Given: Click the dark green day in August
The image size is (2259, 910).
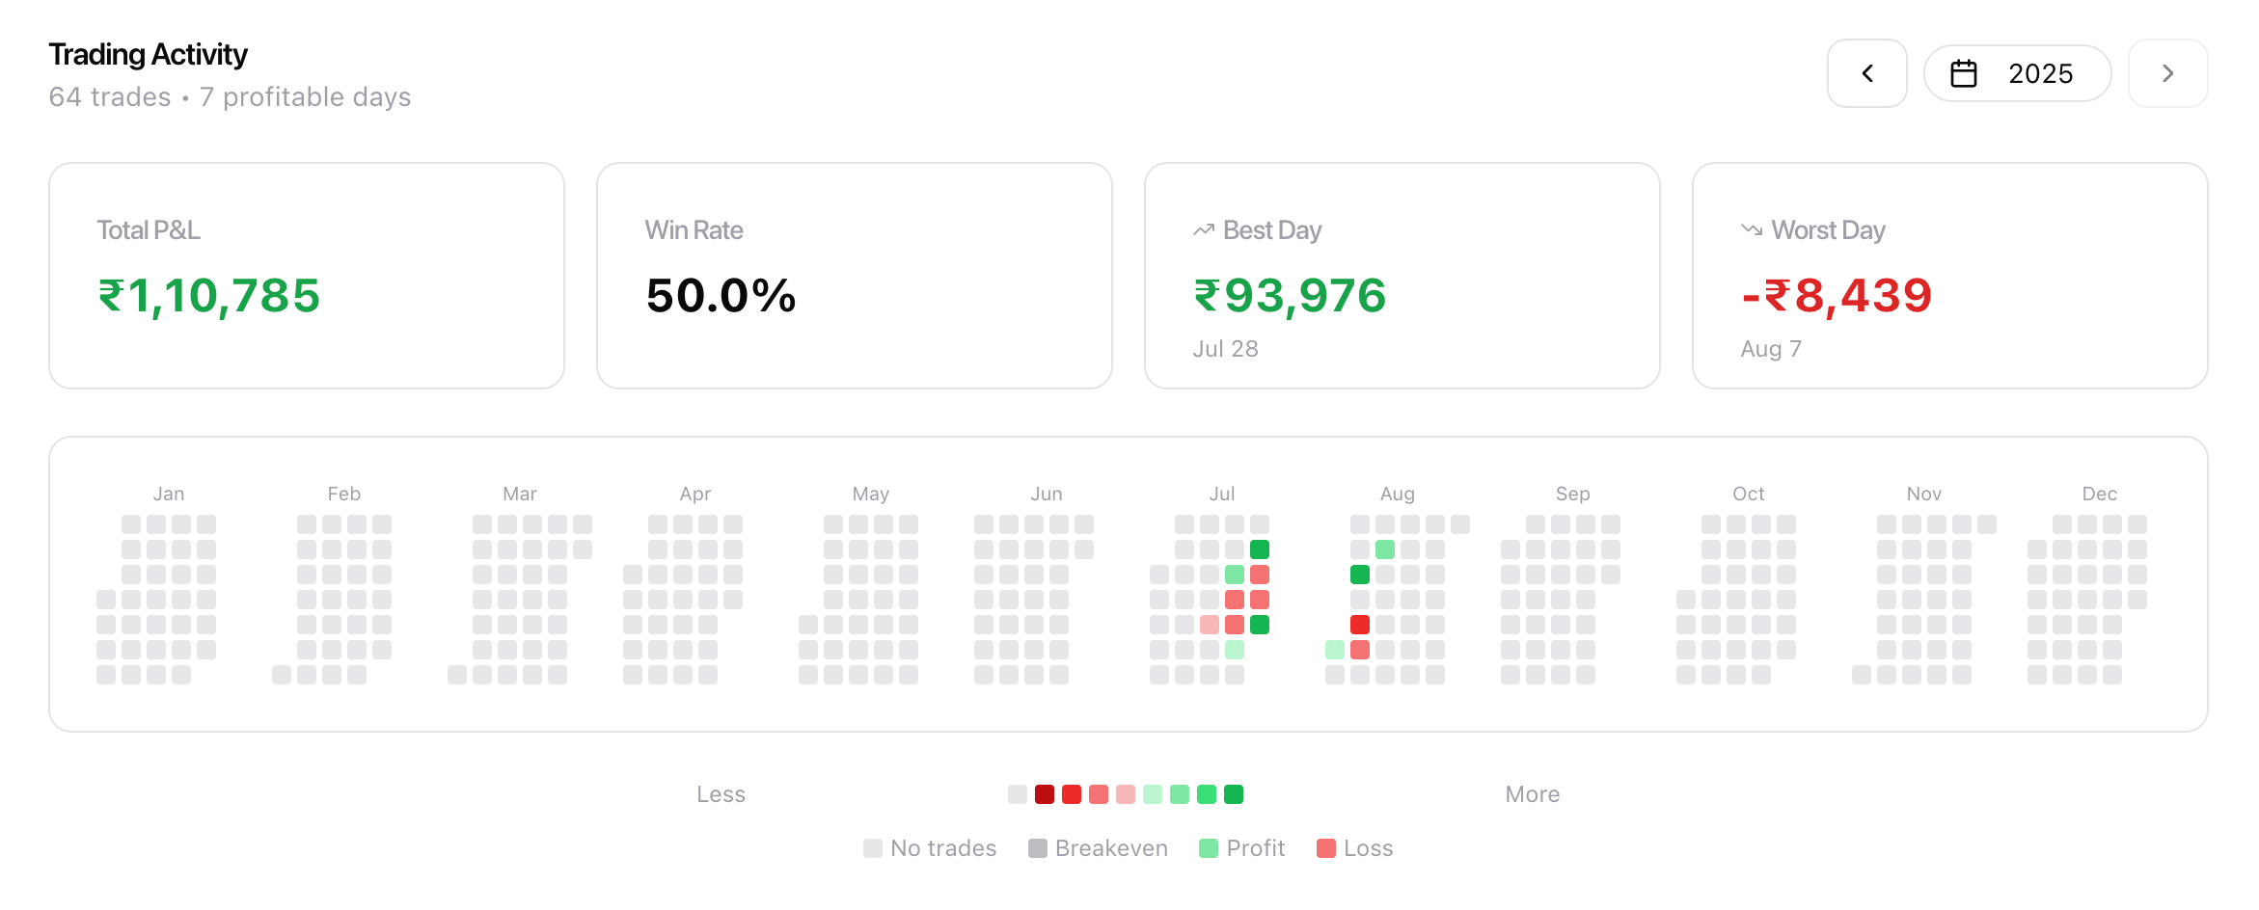Looking at the screenshot, I should [1360, 575].
